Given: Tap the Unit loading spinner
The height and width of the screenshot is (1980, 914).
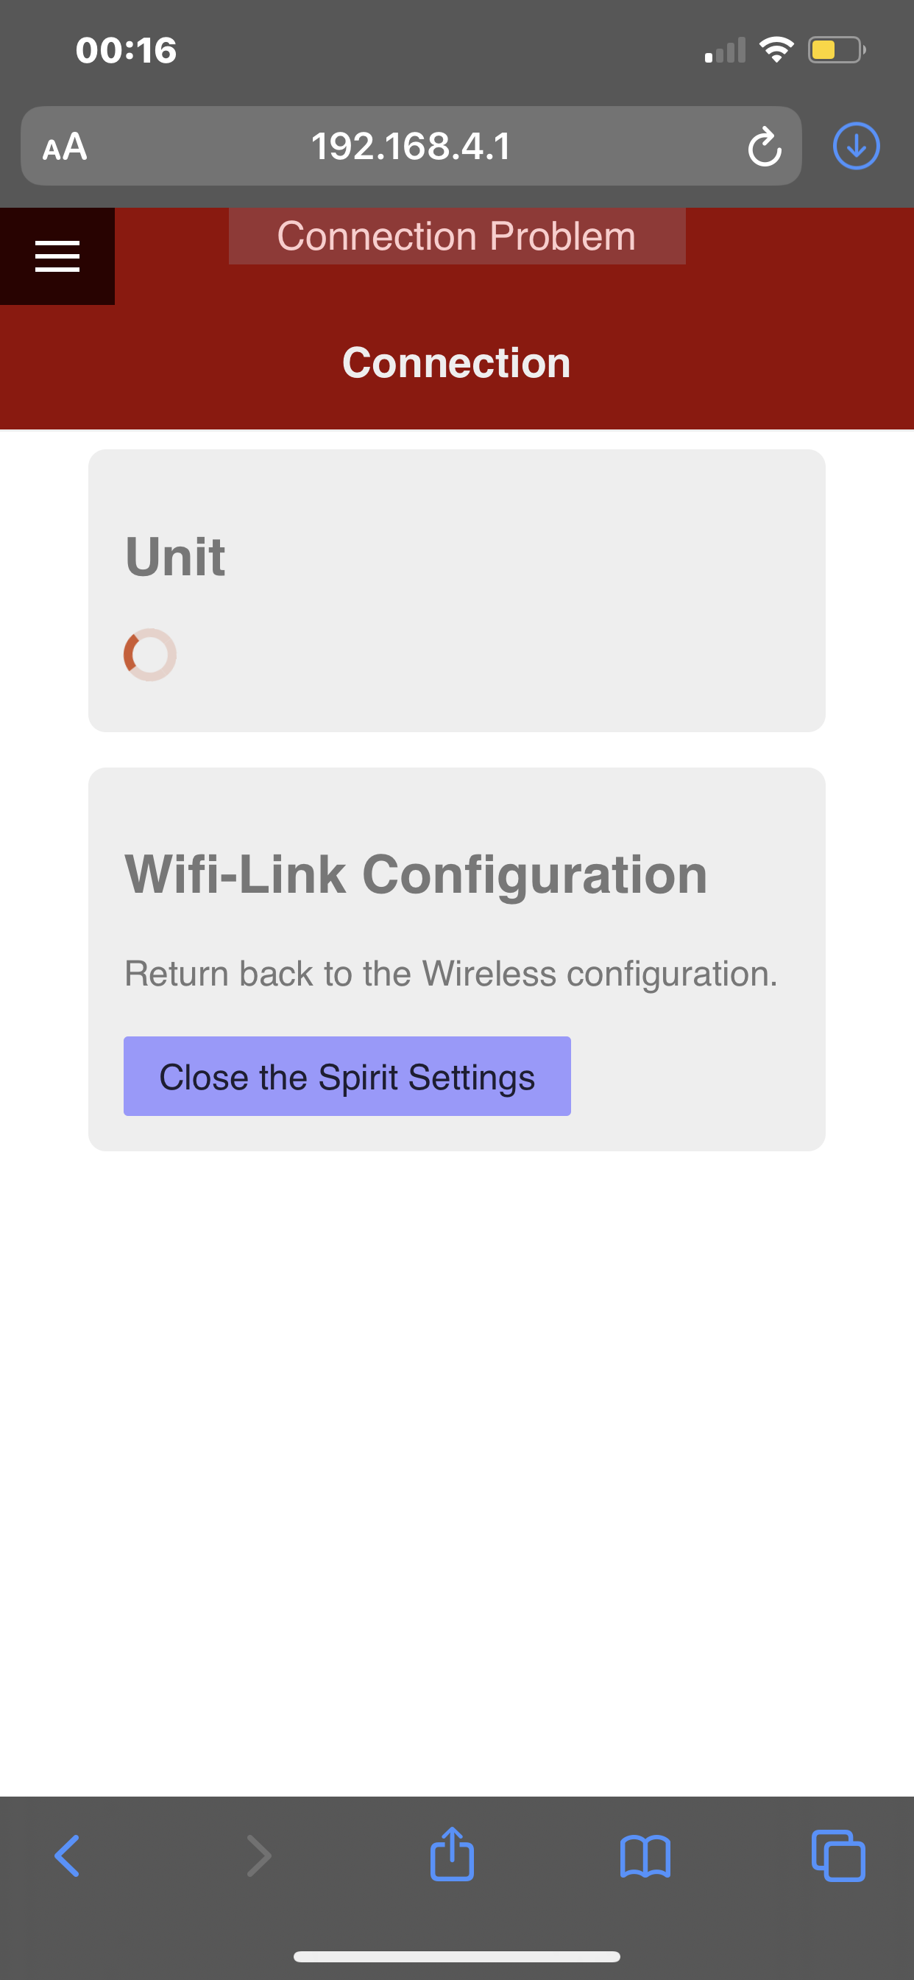Looking at the screenshot, I should coord(151,655).
